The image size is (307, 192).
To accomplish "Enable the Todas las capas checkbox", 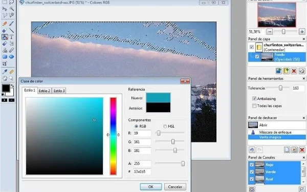I will pyautogui.click(x=254, y=106).
